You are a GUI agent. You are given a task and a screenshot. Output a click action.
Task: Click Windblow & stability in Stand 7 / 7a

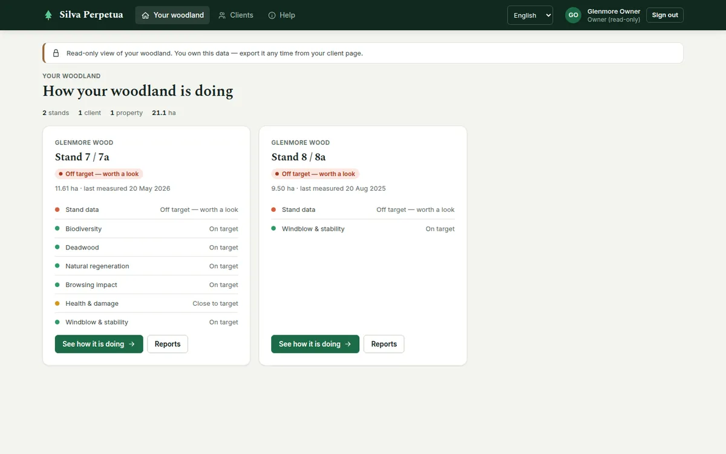coord(97,323)
